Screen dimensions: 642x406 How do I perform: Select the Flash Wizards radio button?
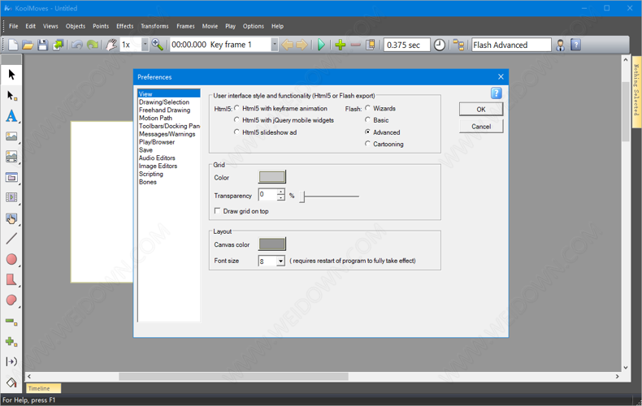coord(368,108)
